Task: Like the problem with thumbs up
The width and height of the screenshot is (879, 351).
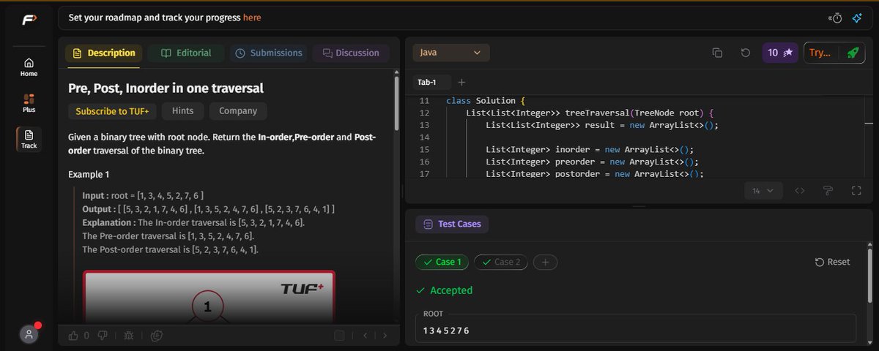Action: click(73, 336)
